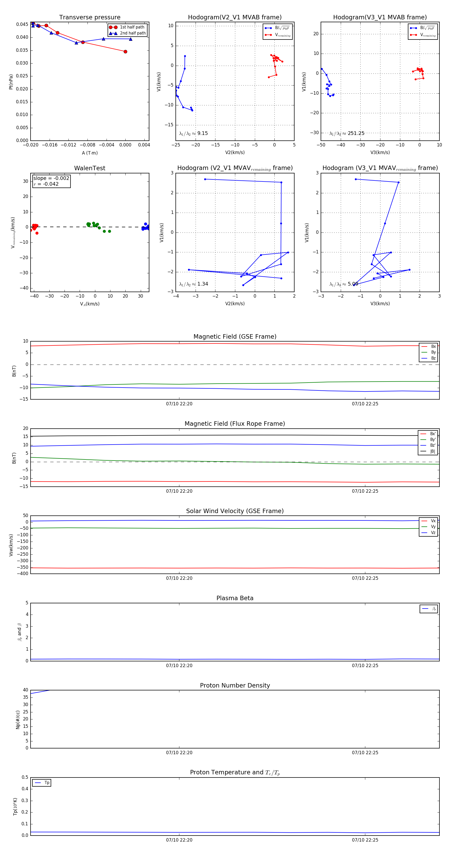Screen dimensions: 470x863
Task: Click the "slope = -0.002" text
Action: 51,178
